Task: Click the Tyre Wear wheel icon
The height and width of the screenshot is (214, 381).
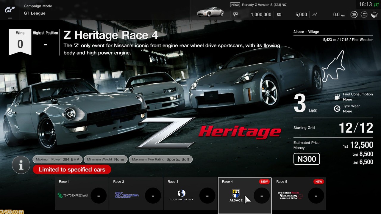Action: (x=337, y=108)
